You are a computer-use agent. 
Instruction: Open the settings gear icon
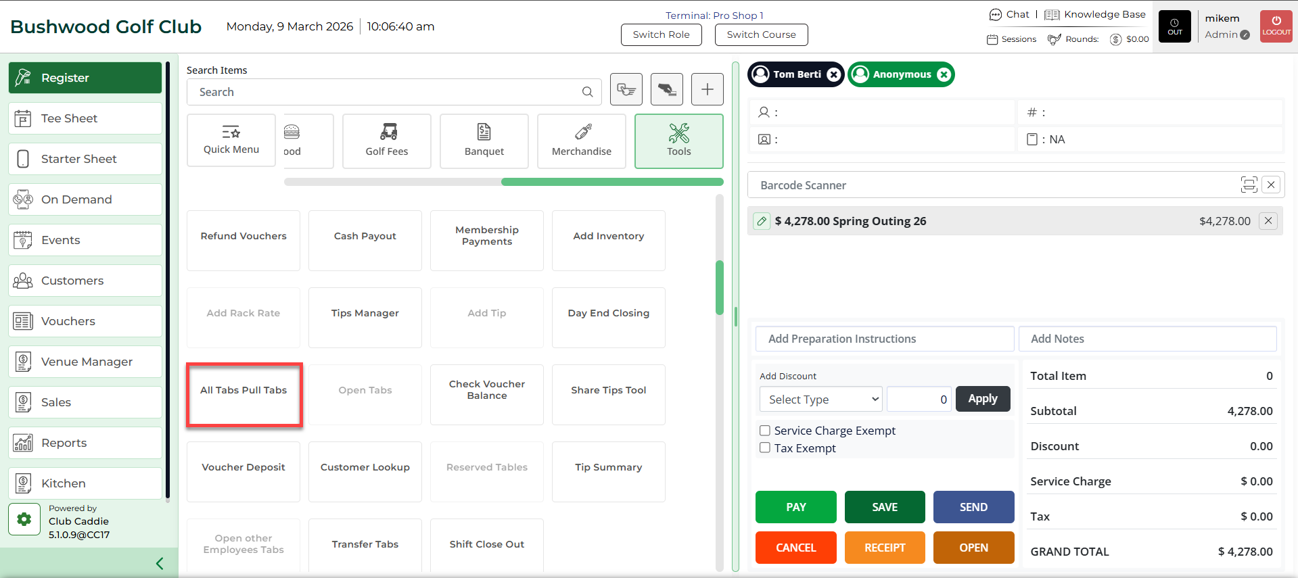tap(24, 519)
